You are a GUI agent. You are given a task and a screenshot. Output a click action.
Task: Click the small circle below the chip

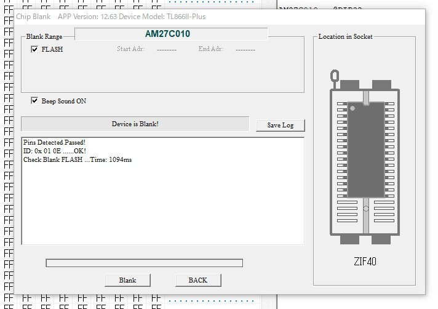(x=366, y=208)
